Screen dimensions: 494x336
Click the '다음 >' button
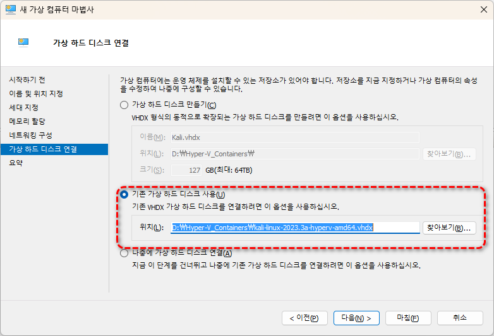pyautogui.click(x=356, y=318)
